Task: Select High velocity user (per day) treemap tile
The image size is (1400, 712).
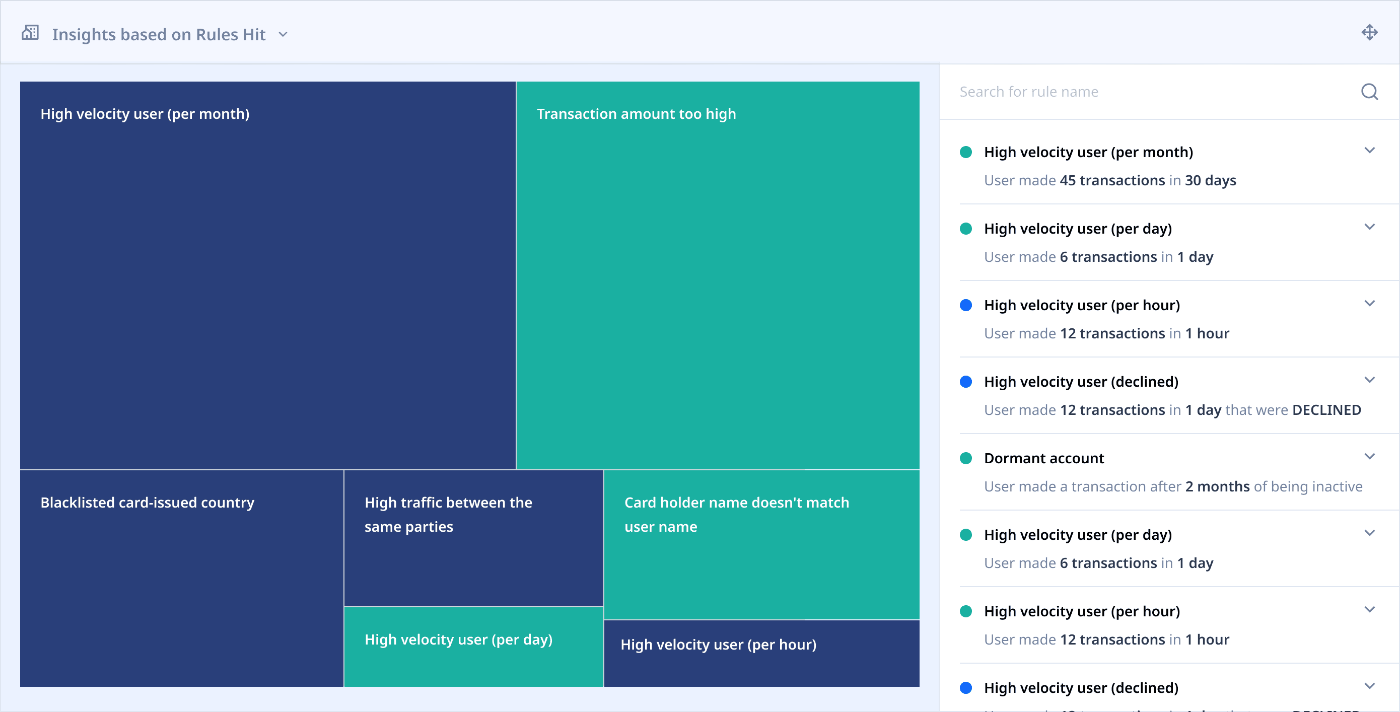Action: [473, 646]
